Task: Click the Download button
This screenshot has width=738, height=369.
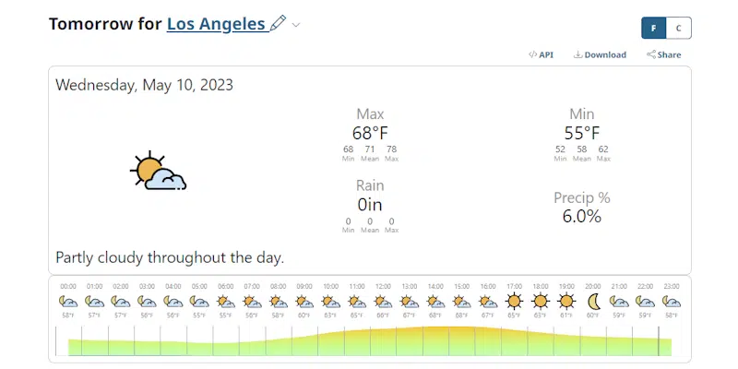Action: click(600, 54)
